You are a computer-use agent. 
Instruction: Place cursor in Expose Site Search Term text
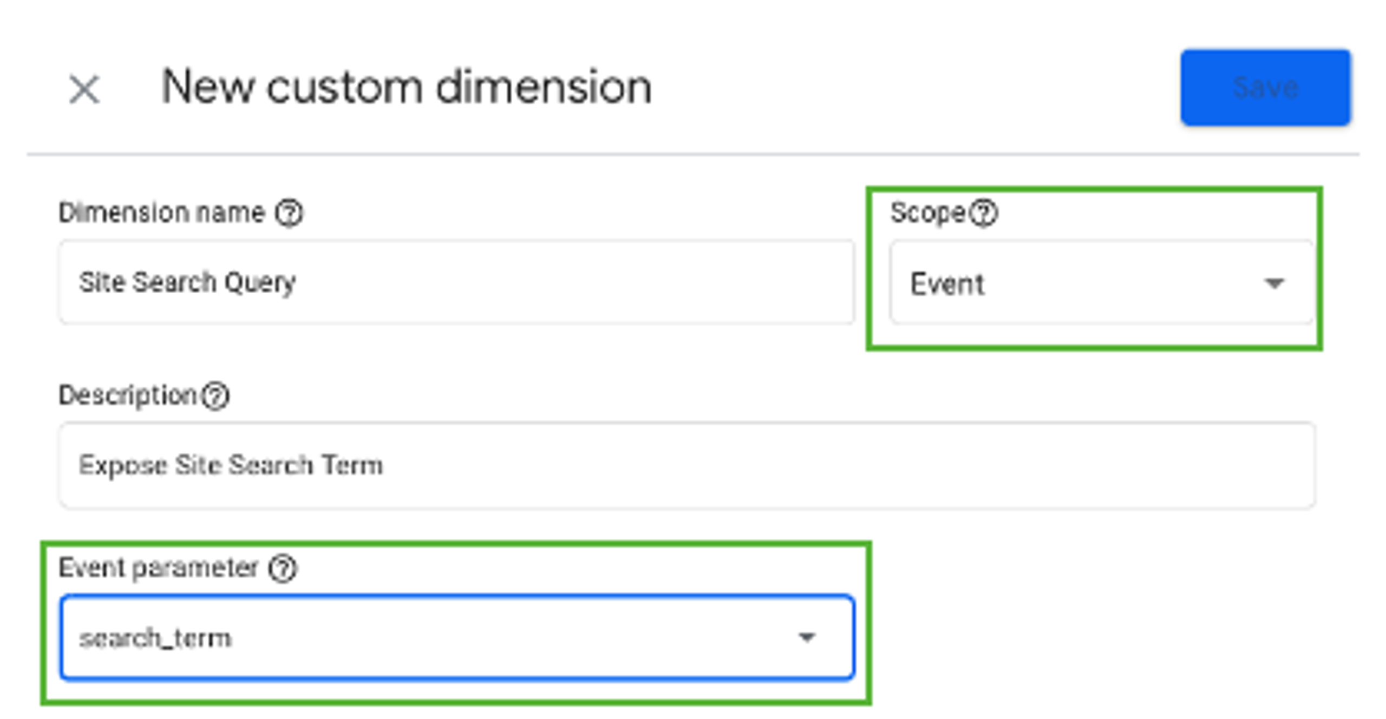[231, 465]
